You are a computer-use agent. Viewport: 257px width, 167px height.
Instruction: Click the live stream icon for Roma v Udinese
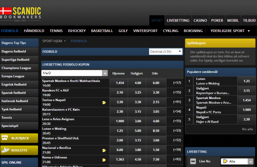104,160
